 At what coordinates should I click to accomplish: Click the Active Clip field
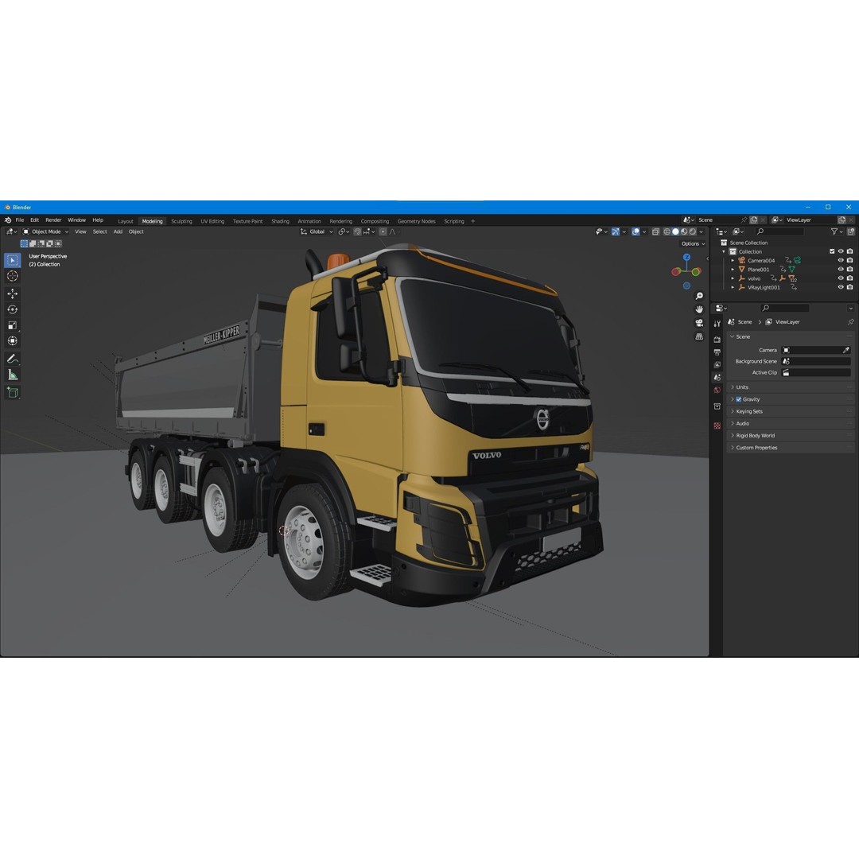(816, 372)
